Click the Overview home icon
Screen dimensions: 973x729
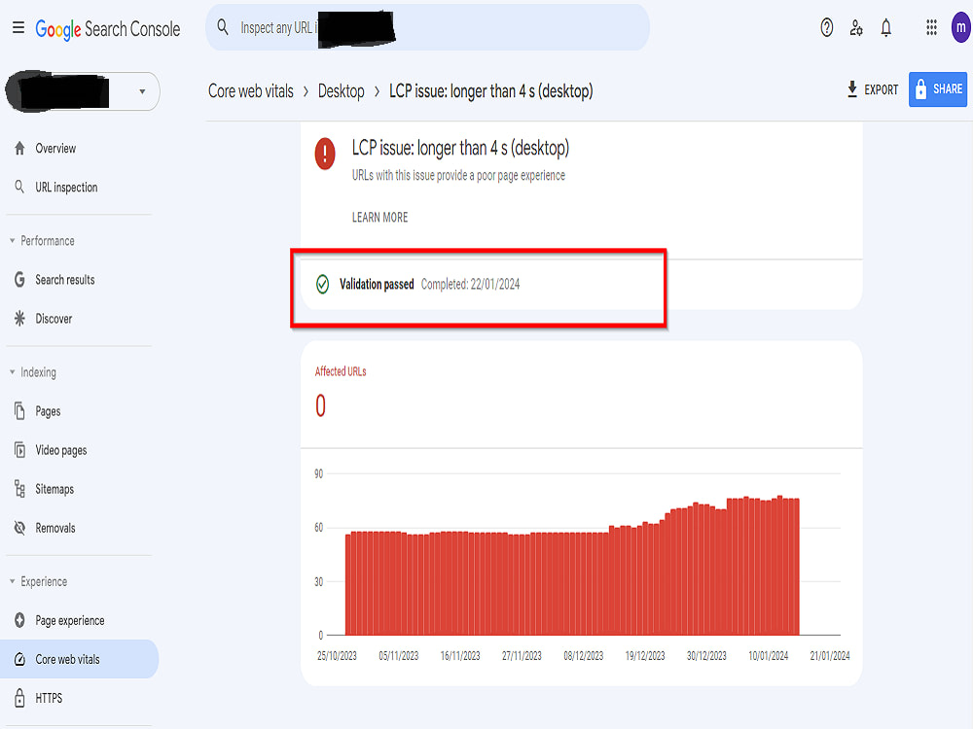(19, 148)
